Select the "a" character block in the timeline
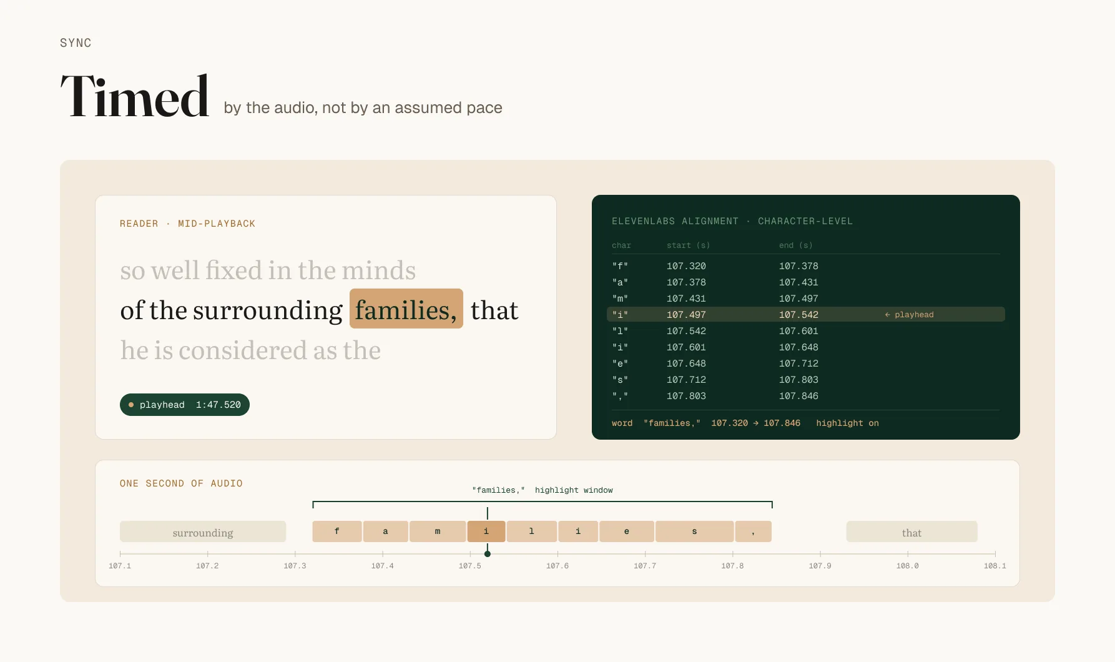 386,531
